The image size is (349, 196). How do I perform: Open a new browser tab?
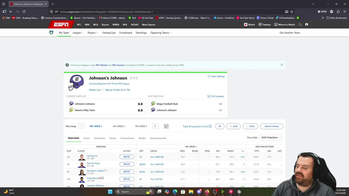pyautogui.click(x=53, y=4)
